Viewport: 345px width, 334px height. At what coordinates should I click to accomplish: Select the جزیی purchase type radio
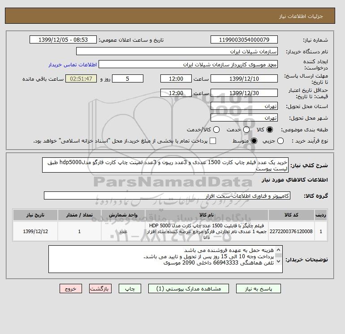coord(280,141)
